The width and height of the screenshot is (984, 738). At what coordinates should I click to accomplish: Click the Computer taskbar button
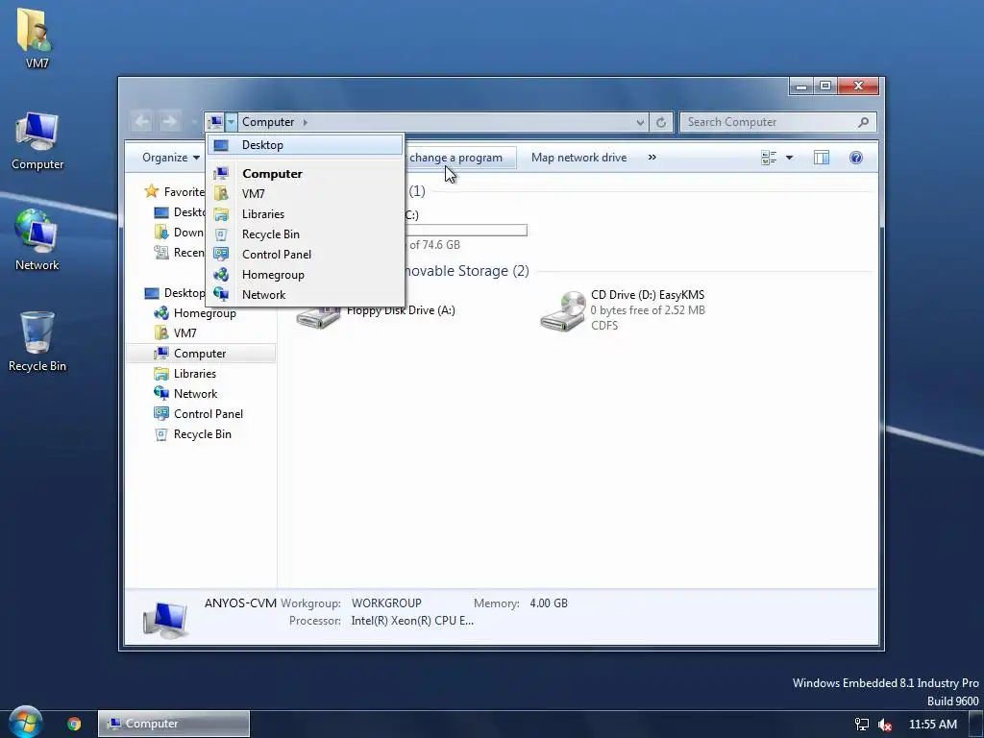pos(174,724)
